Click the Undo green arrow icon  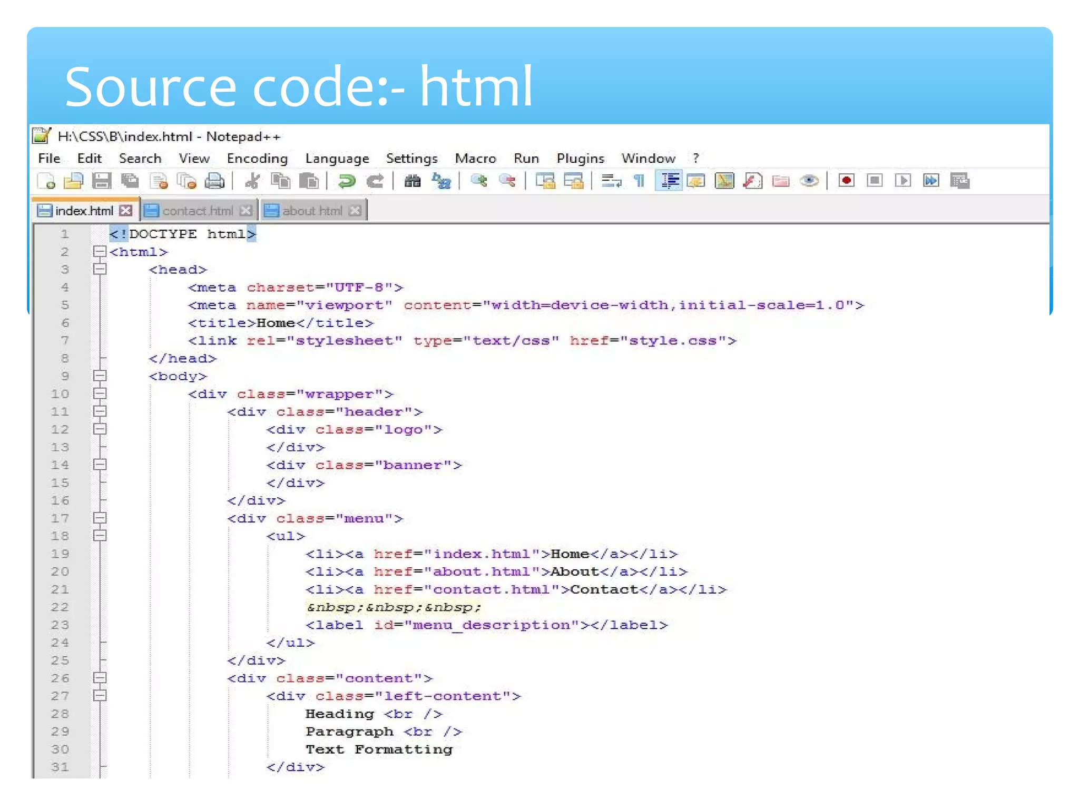[x=347, y=181]
